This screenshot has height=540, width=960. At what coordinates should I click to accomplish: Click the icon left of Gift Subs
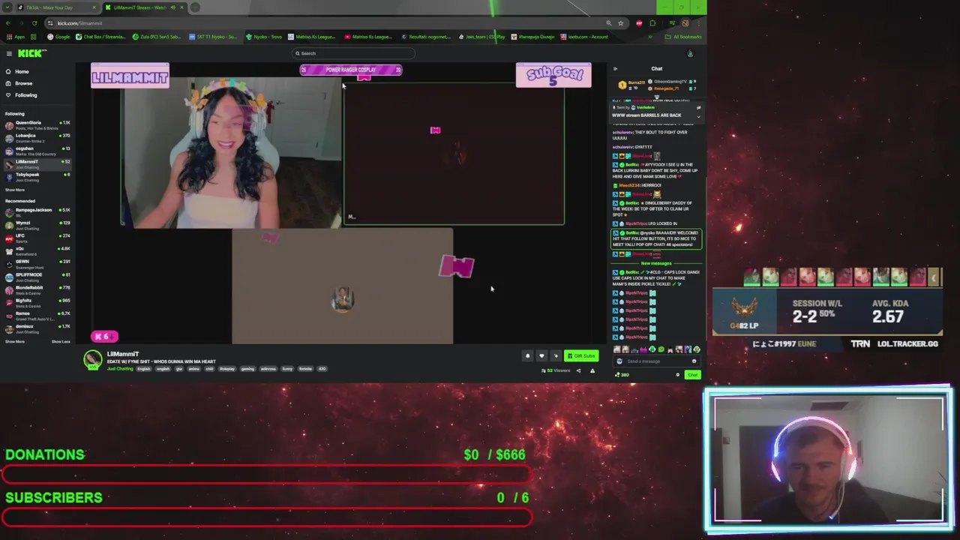coord(556,356)
